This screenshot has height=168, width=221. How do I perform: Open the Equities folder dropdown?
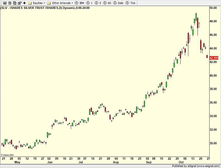(37, 3)
